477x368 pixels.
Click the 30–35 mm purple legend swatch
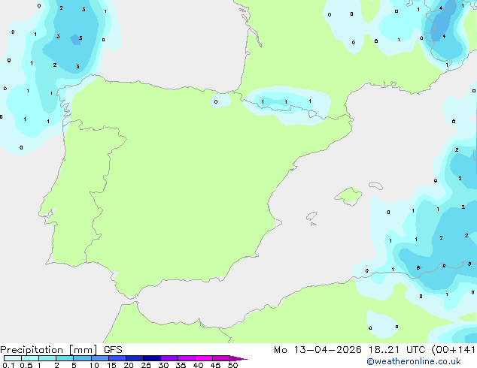point(169,358)
